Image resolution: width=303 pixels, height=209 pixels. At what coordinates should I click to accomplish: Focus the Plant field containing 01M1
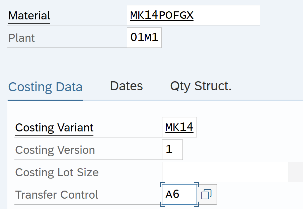pyautogui.click(x=144, y=38)
